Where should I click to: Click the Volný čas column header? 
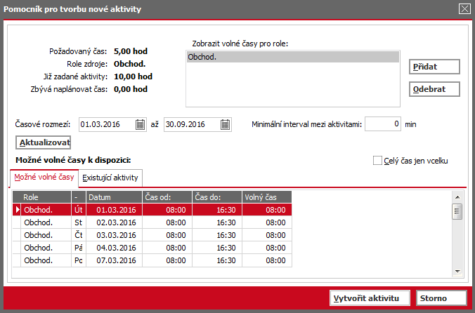coord(266,197)
